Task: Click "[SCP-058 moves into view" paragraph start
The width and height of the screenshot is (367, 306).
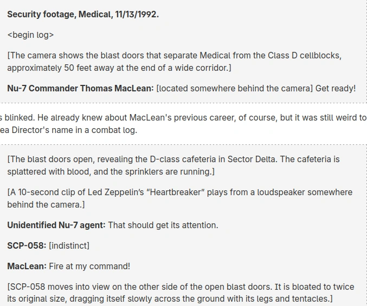Action: pyautogui.click(x=54, y=287)
